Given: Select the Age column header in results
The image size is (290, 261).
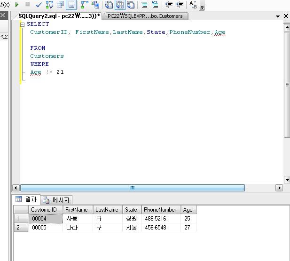Looking at the screenshot, I should (188, 210).
